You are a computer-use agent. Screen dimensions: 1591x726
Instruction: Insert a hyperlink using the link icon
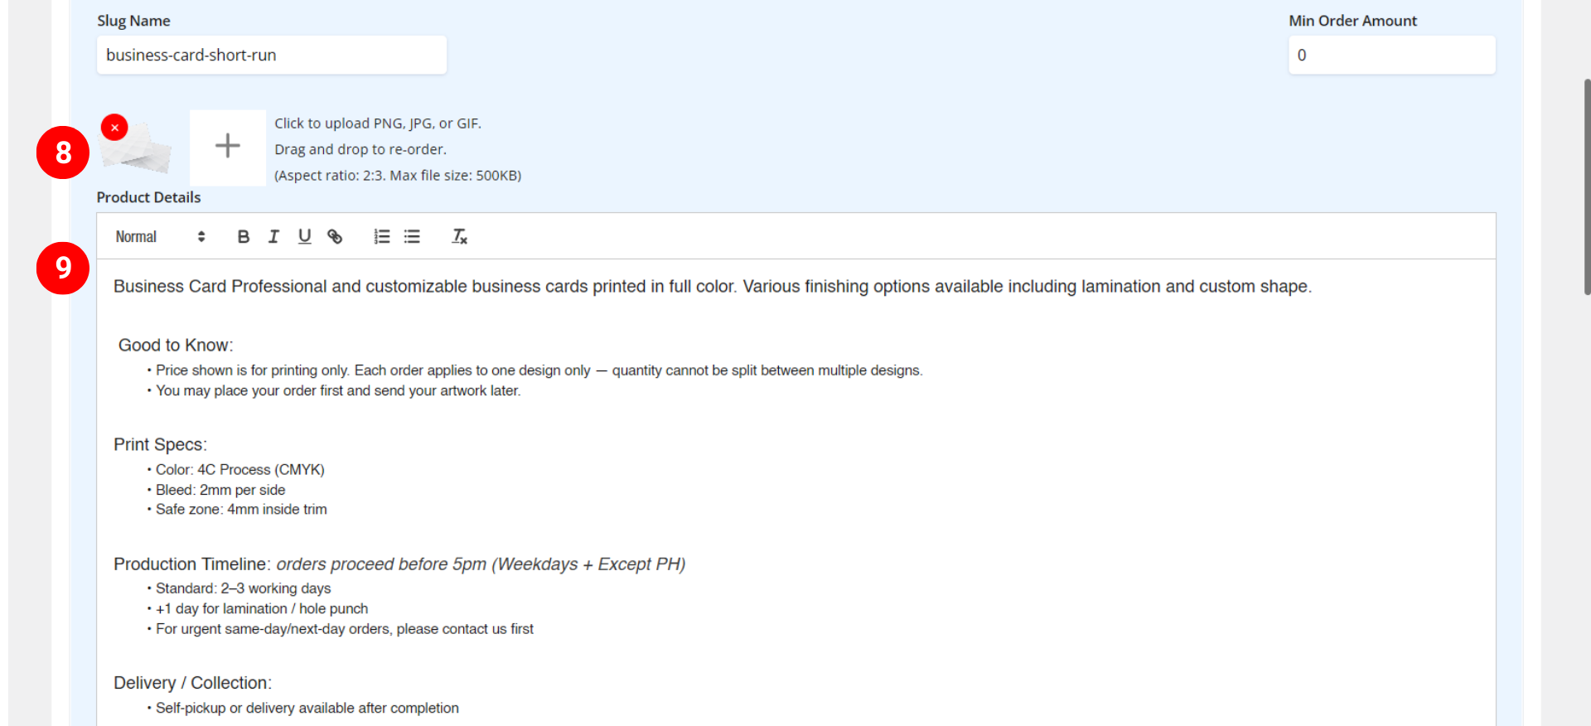[x=335, y=237]
